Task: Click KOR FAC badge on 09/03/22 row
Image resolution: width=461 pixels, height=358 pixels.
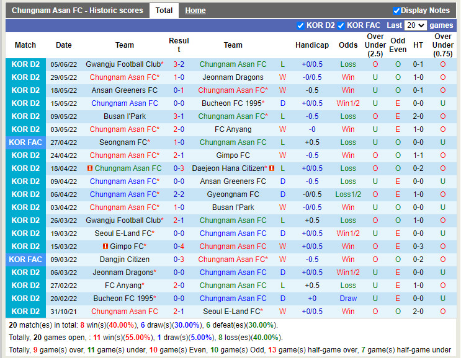Action: 25,260
